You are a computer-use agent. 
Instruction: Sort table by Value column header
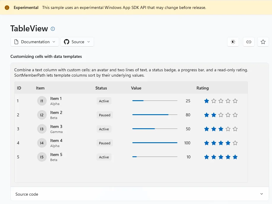tap(136, 88)
